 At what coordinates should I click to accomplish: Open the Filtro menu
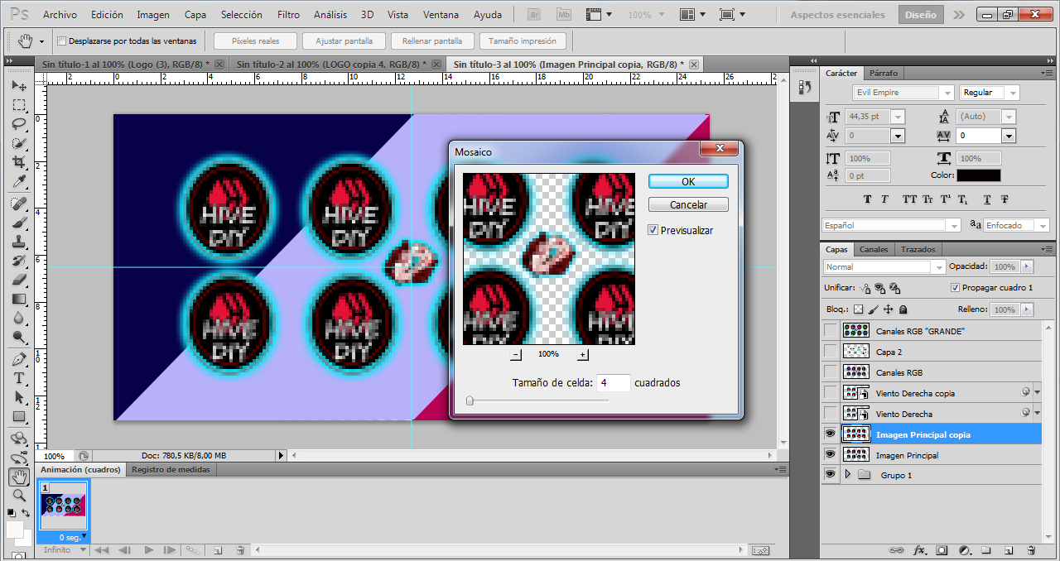point(289,15)
